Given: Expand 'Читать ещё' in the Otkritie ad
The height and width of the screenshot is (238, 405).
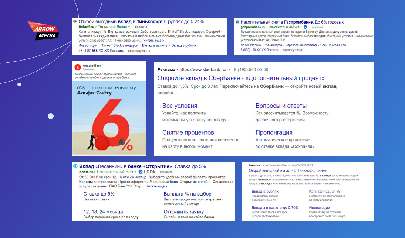Looking at the screenshot, I should point(156,186).
